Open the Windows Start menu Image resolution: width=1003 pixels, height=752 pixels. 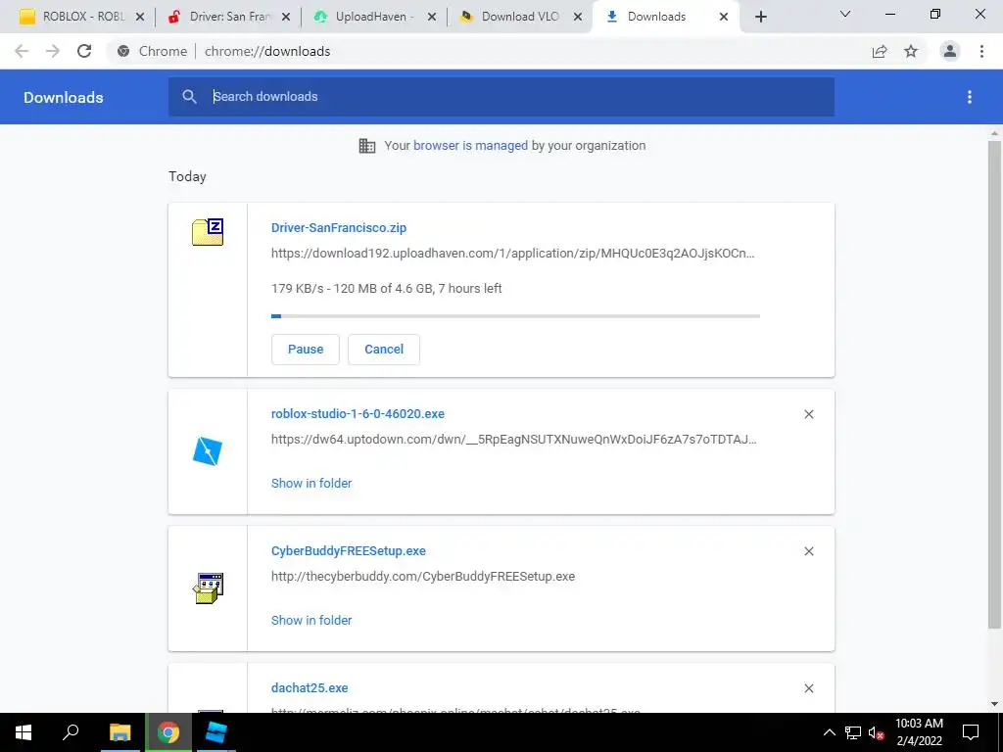pos(24,732)
